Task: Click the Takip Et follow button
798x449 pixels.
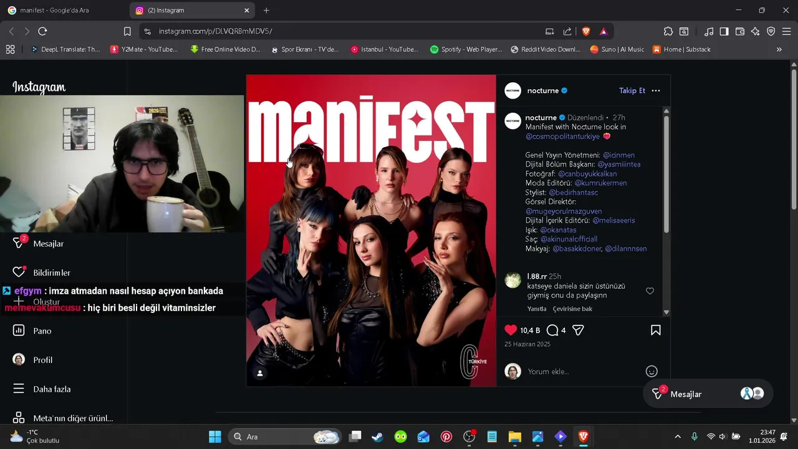Action: point(632,90)
